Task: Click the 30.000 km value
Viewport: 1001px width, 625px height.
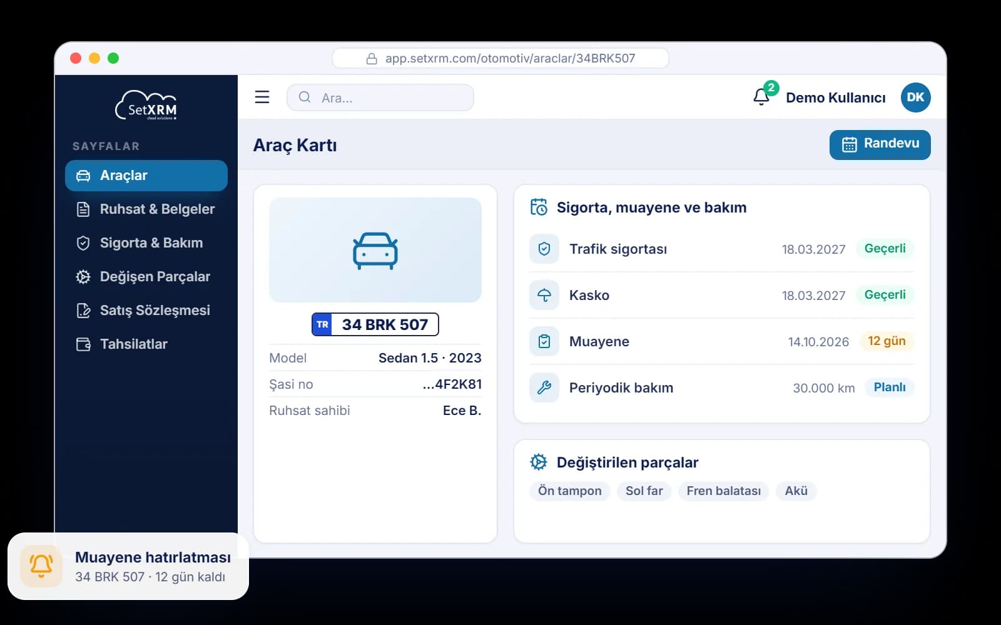Action: click(x=824, y=388)
